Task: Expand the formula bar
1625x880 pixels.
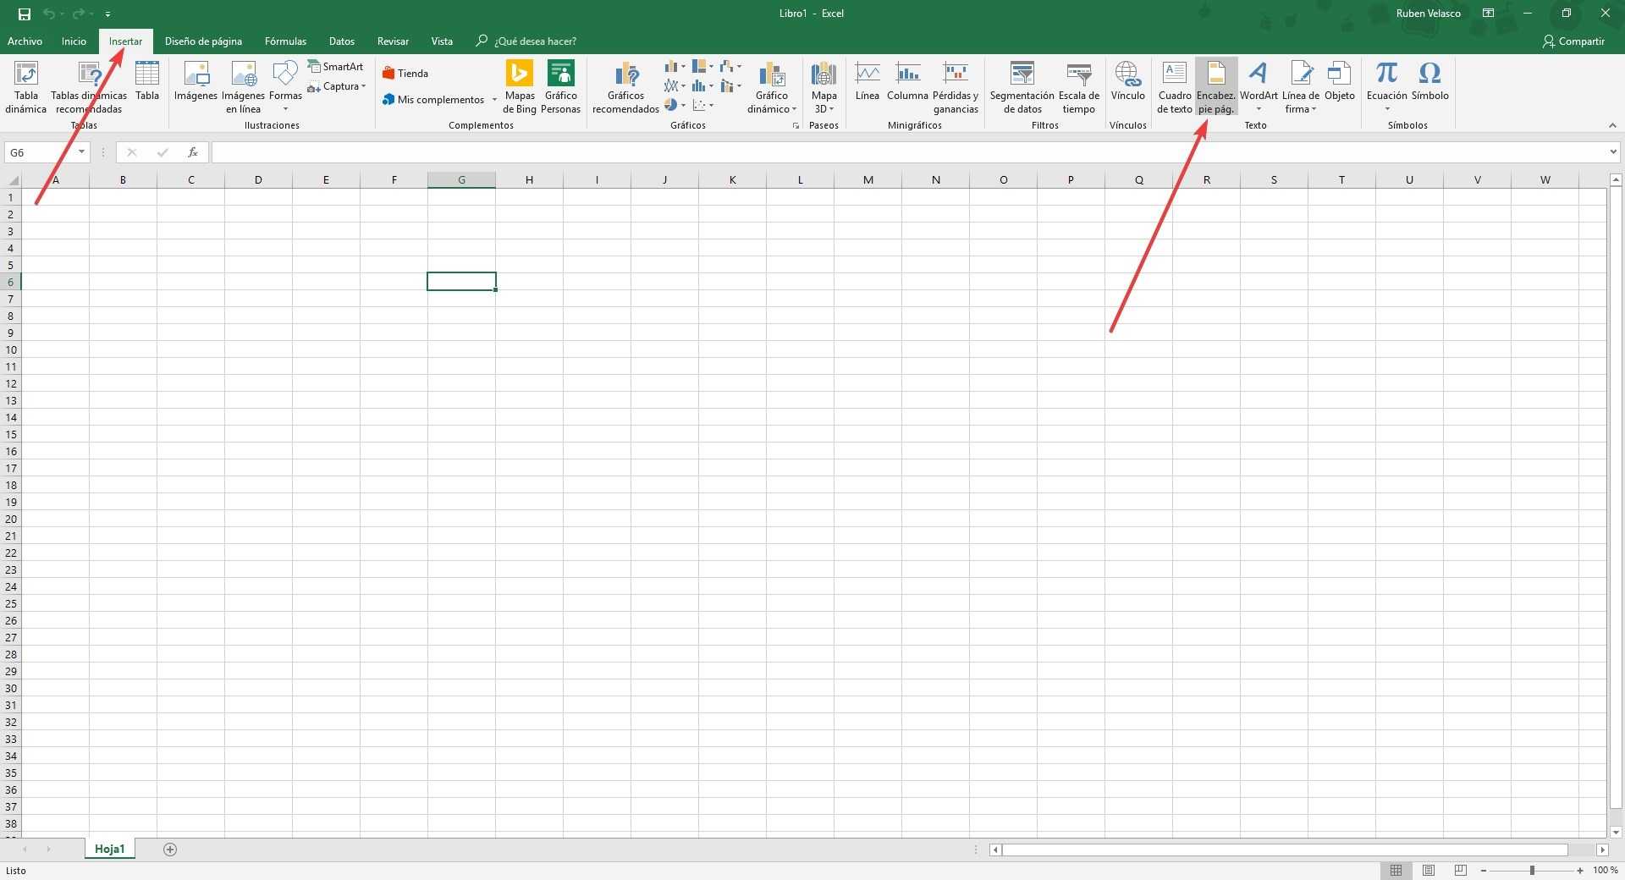Action: pyautogui.click(x=1613, y=152)
